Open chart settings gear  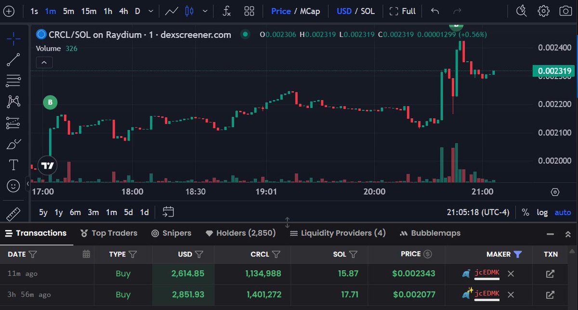click(x=544, y=11)
